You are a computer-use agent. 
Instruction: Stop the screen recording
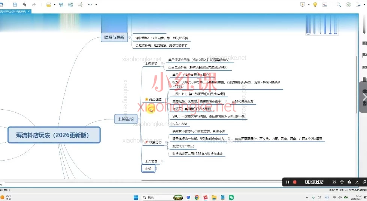point(295,182)
